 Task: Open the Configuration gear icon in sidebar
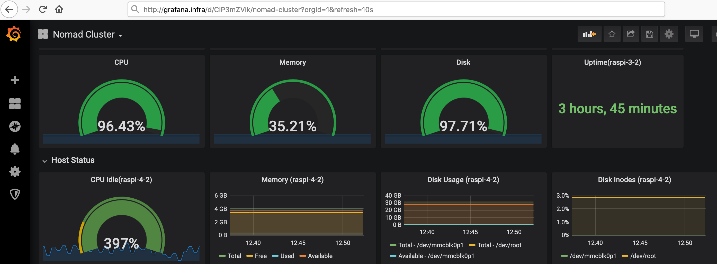[15, 172]
